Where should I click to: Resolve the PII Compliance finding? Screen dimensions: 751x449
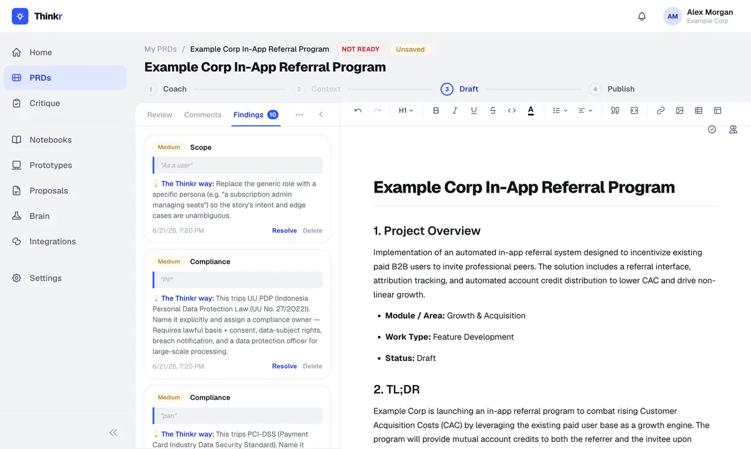(x=284, y=366)
